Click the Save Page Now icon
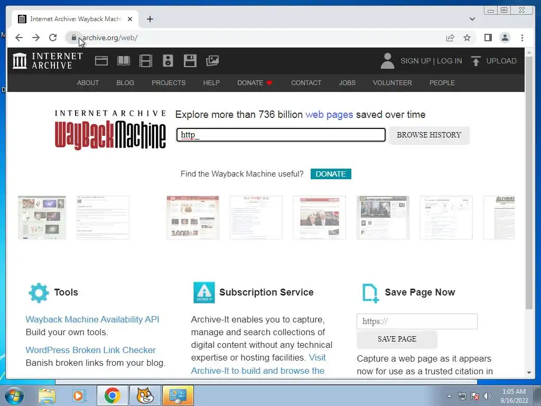This screenshot has height=406, width=541. click(370, 293)
